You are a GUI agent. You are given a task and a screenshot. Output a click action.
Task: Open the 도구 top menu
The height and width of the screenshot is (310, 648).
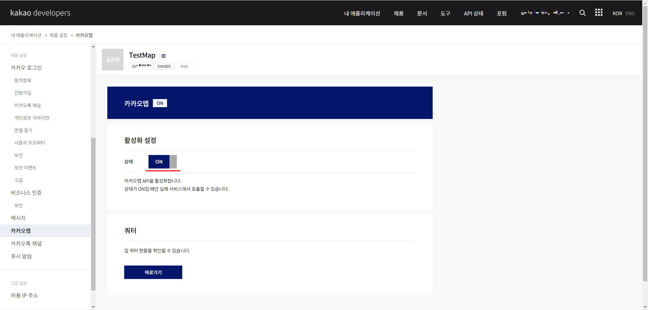coord(445,13)
